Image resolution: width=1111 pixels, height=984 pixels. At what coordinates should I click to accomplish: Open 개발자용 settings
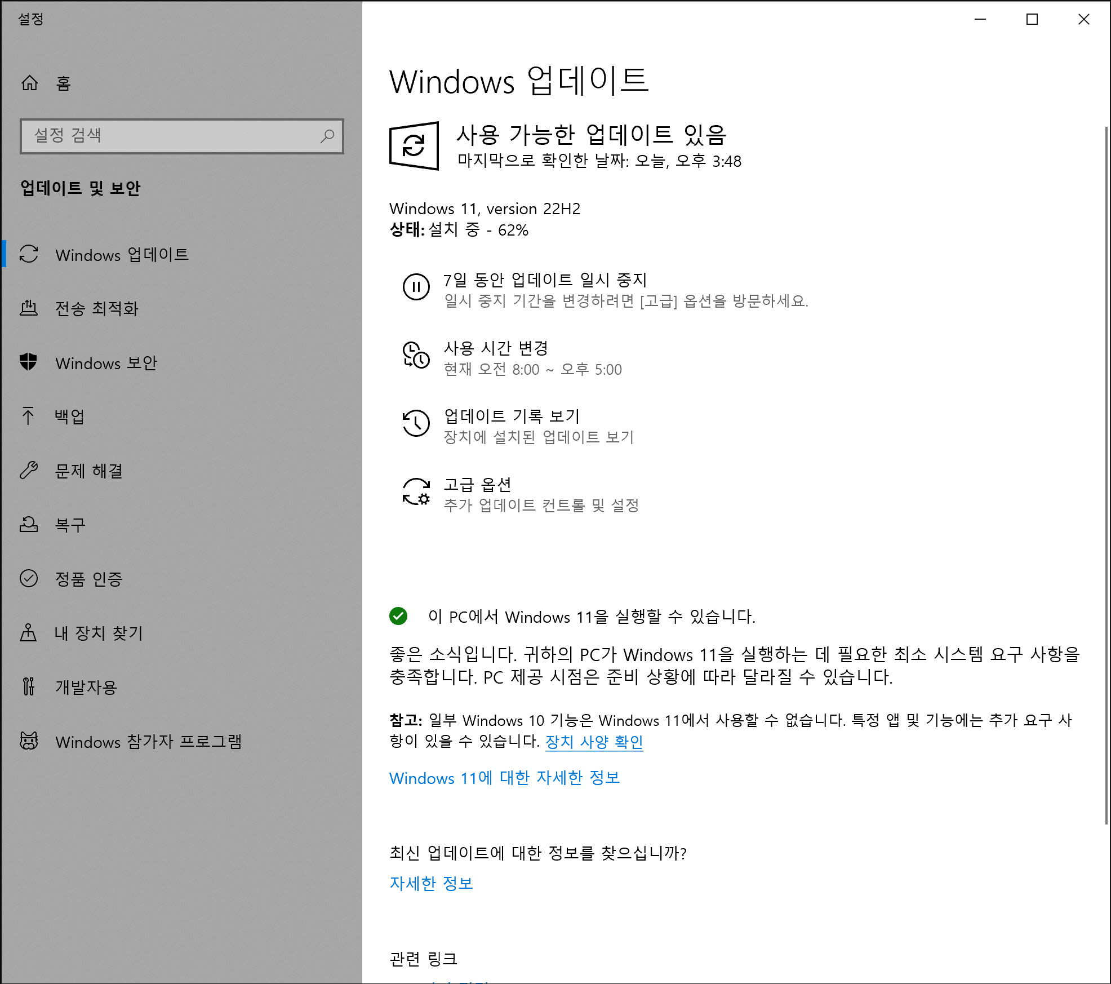pyautogui.click(x=86, y=687)
